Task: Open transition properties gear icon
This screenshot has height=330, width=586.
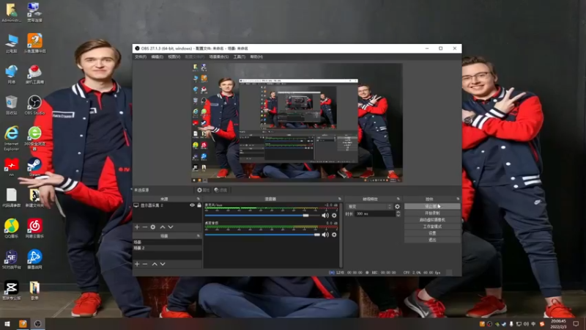Action: click(x=397, y=207)
